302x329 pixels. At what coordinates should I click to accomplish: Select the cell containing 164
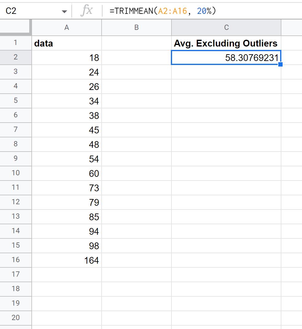pyautogui.click(x=67, y=260)
